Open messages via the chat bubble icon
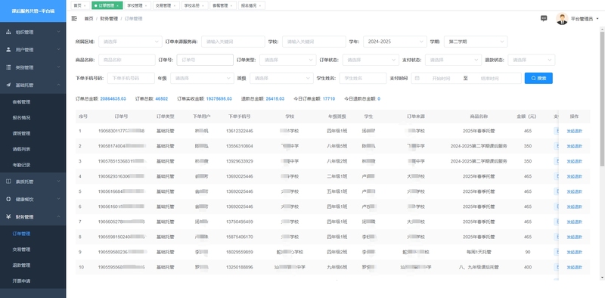 point(544,18)
